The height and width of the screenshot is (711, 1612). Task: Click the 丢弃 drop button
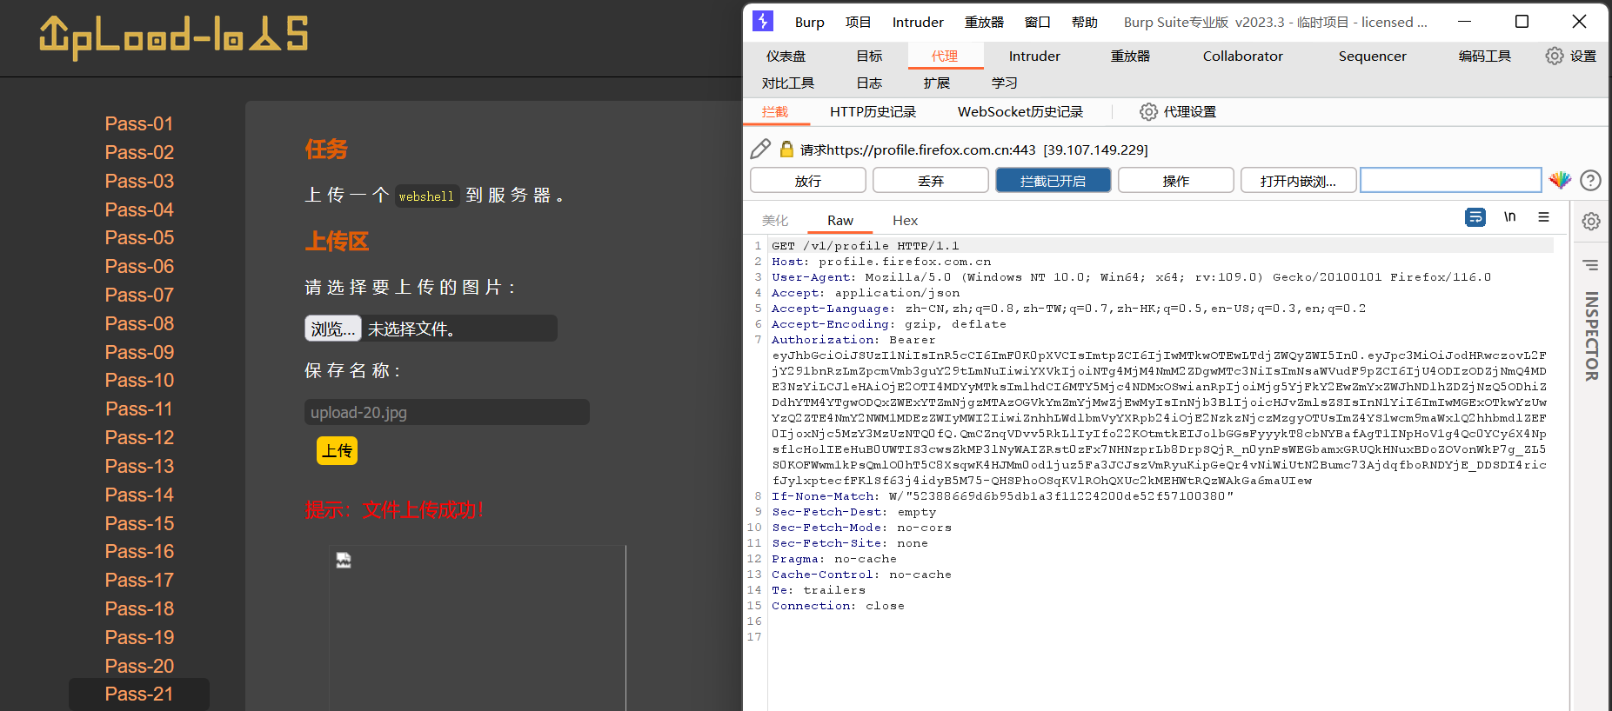click(x=930, y=180)
